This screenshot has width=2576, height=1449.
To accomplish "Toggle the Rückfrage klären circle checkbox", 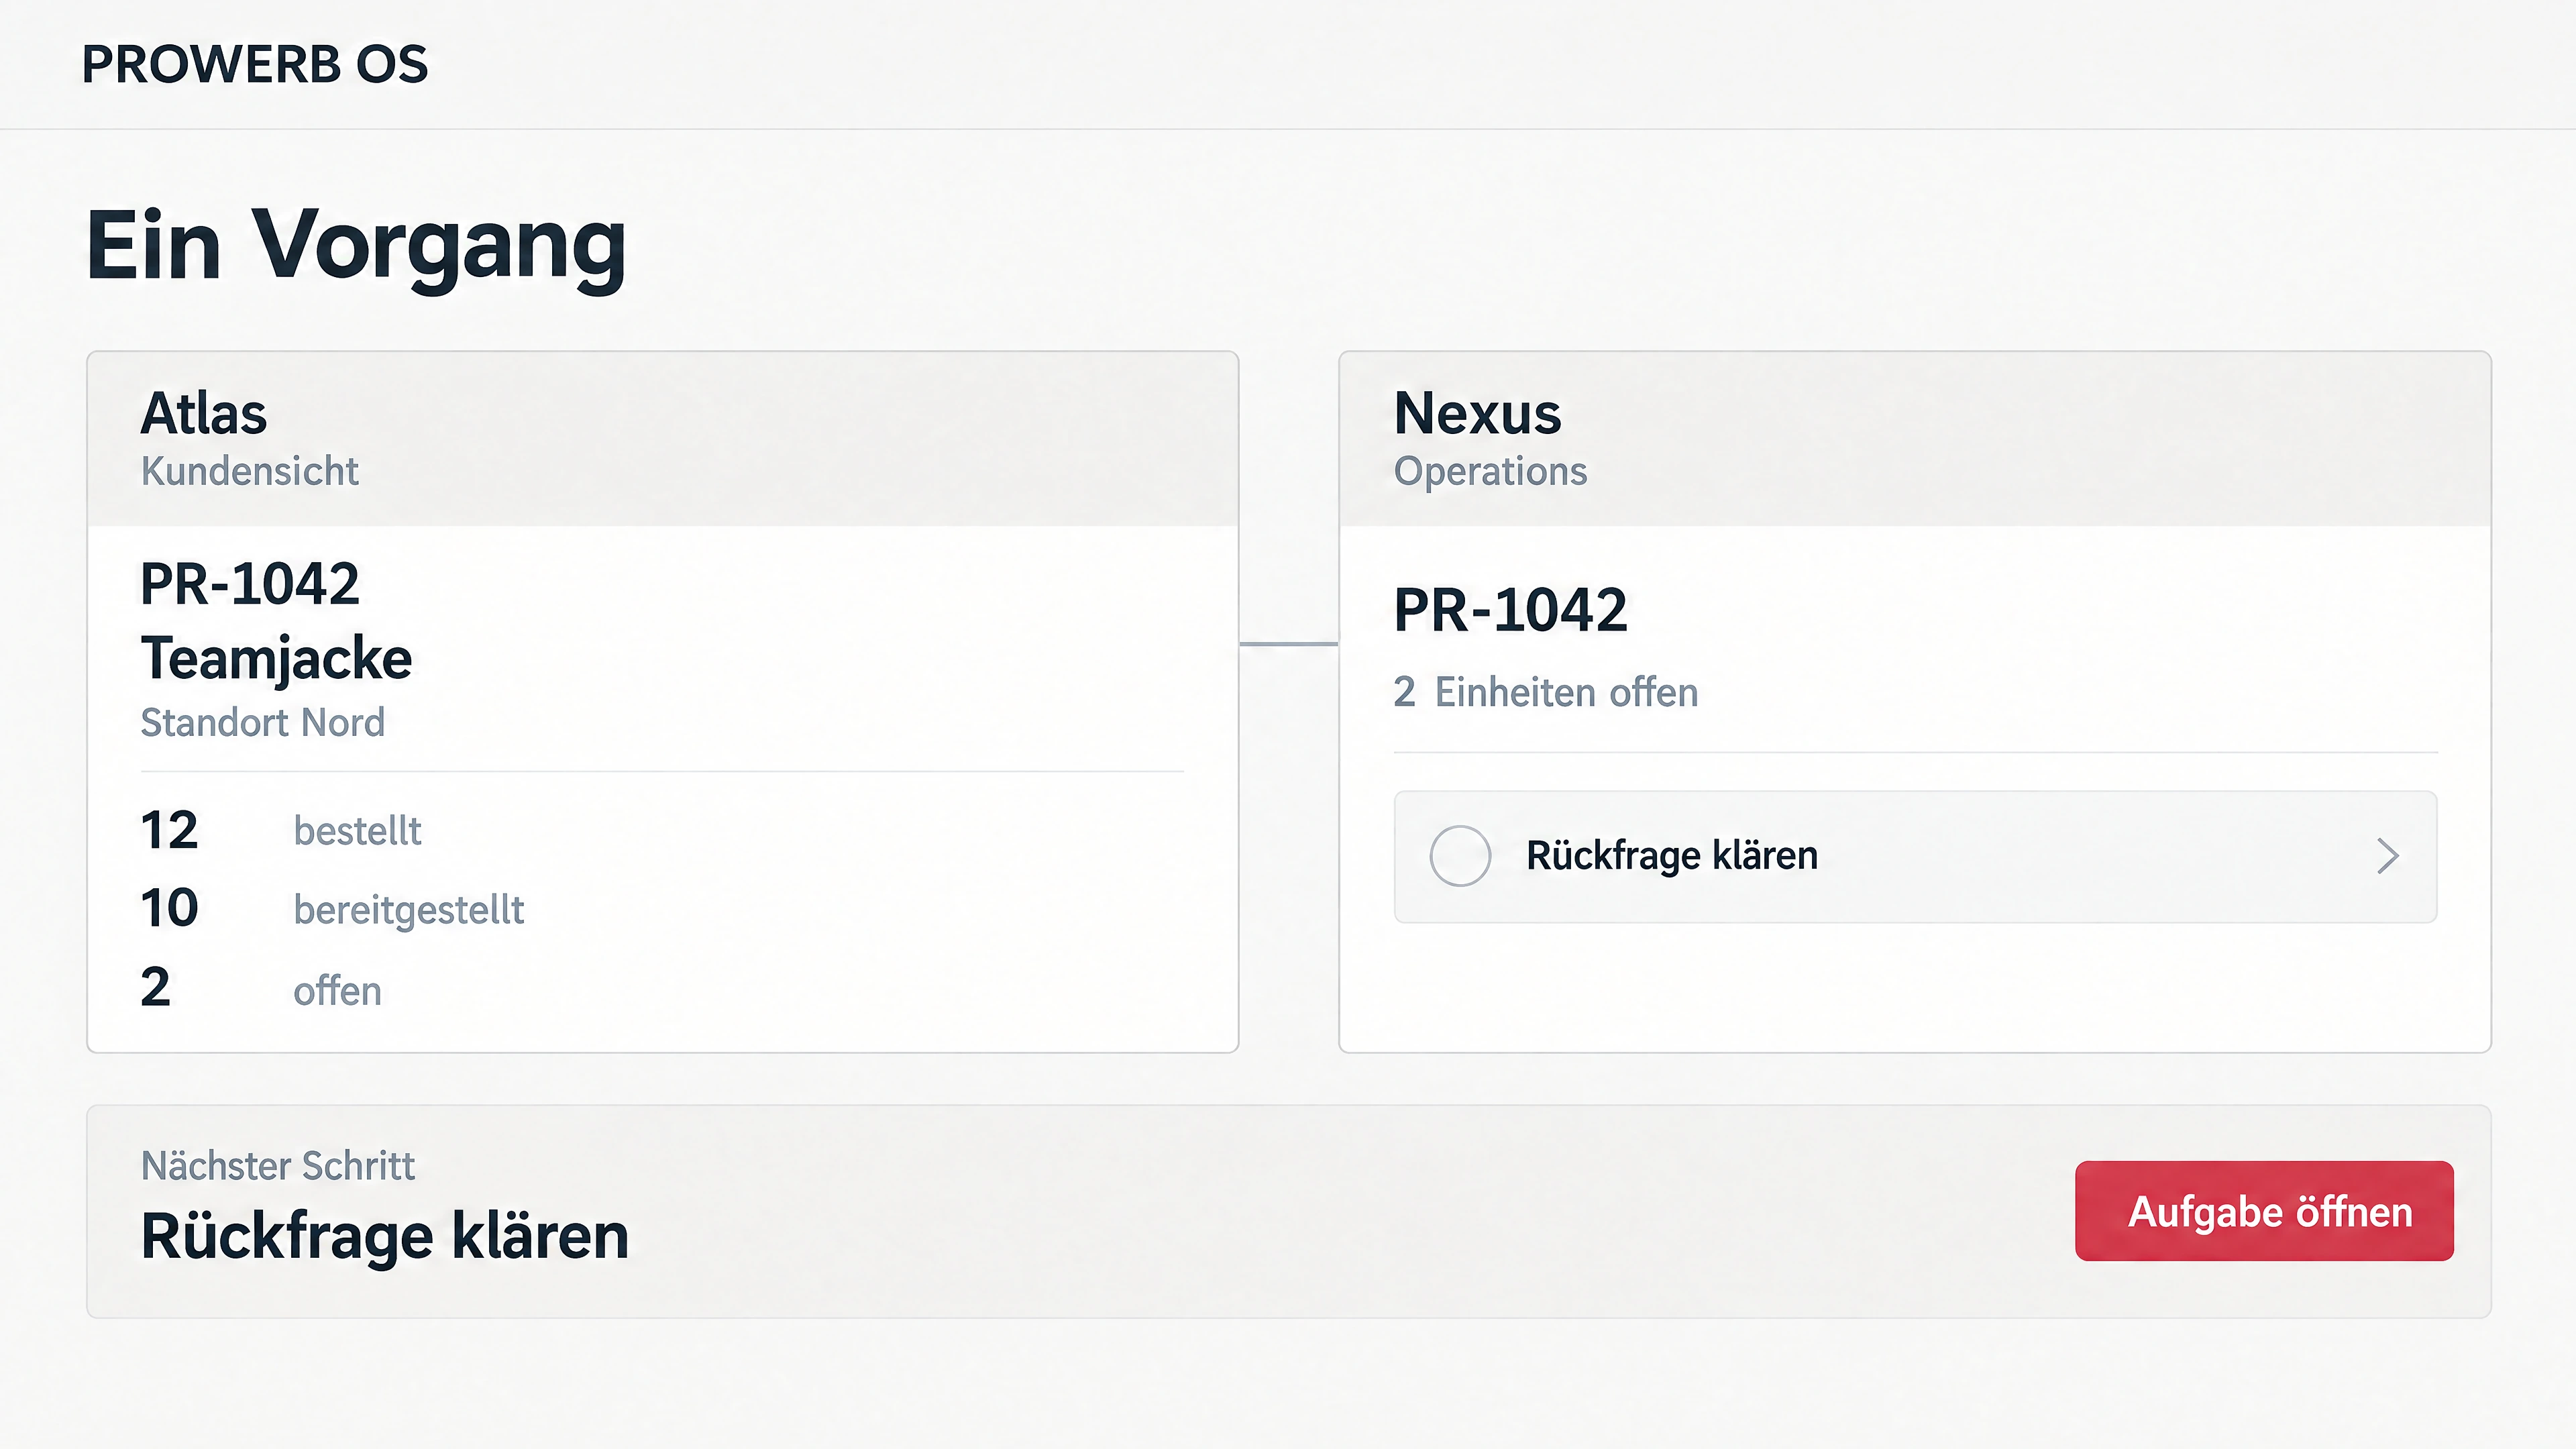I will click(x=1460, y=856).
